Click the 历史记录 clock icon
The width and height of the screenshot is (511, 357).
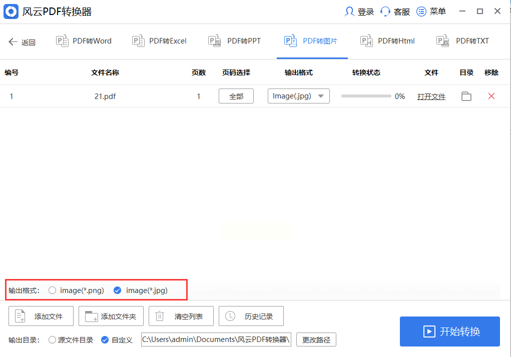click(x=230, y=316)
